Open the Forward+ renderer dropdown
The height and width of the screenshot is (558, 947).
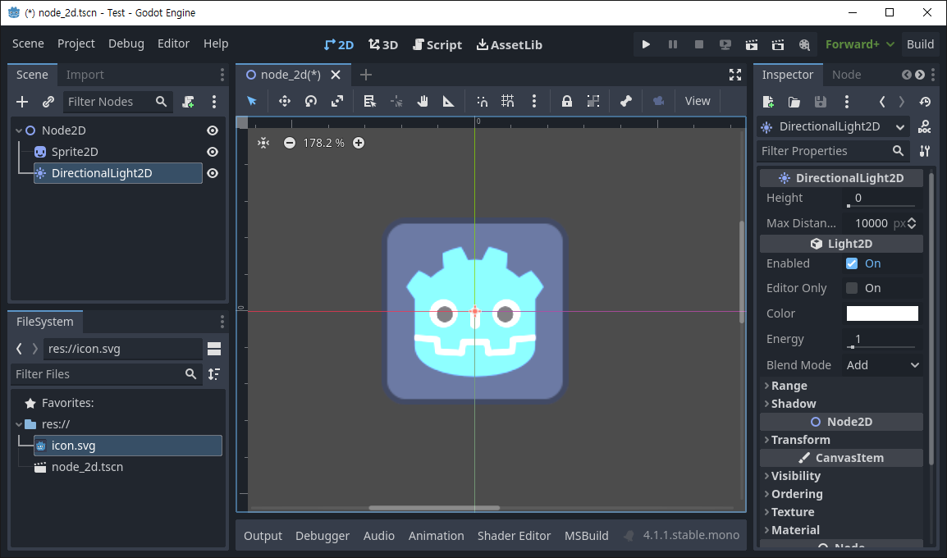[859, 44]
